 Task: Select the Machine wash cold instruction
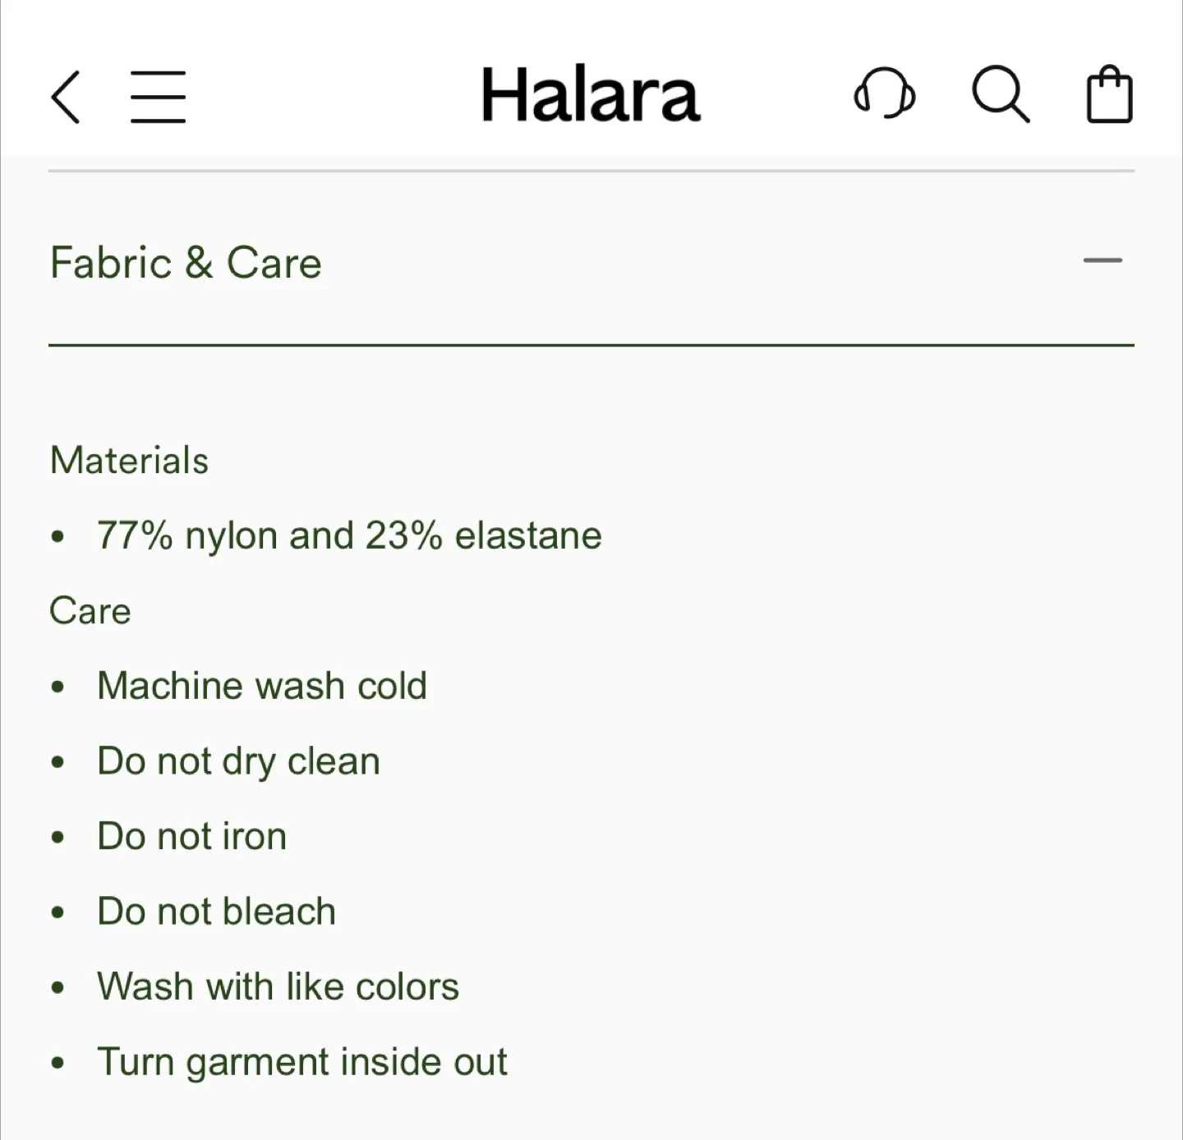click(x=262, y=685)
